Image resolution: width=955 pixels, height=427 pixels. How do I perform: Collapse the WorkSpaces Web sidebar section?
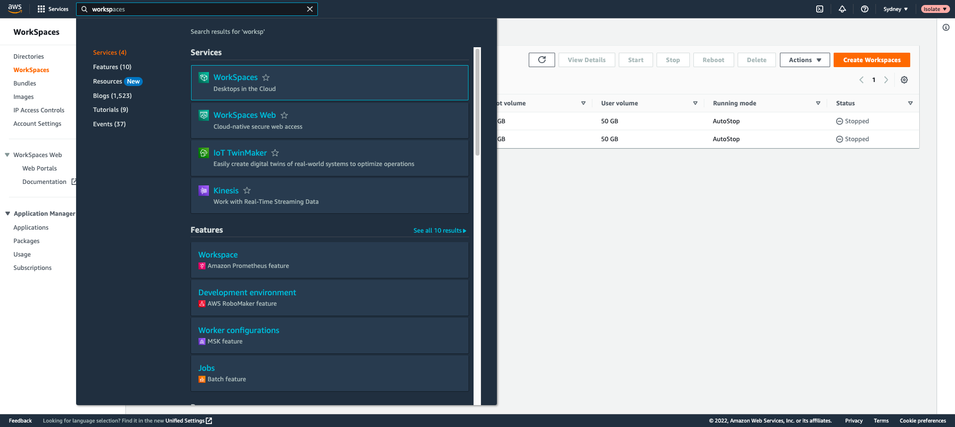(x=7, y=155)
